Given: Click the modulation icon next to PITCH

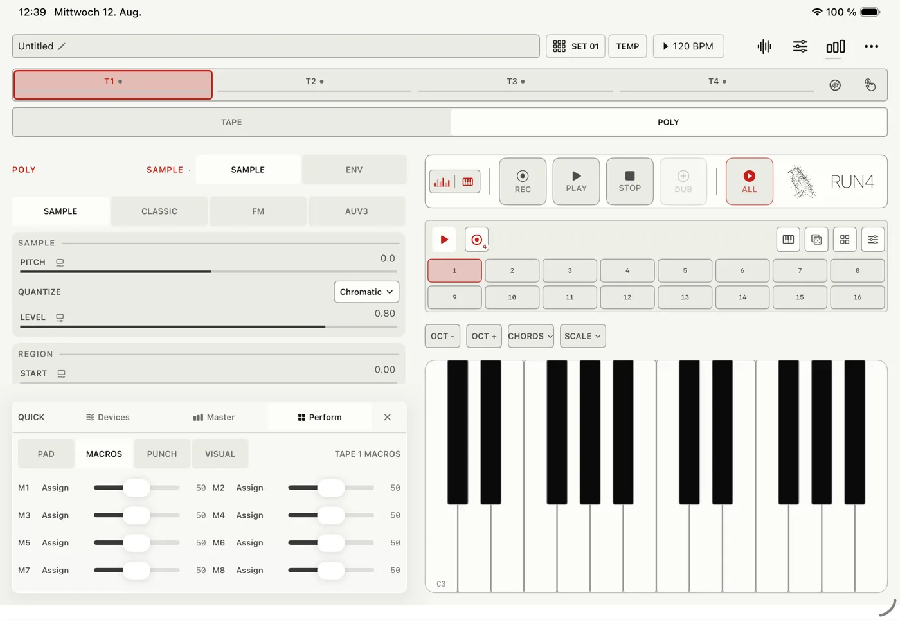Looking at the screenshot, I should click(60, 262).
